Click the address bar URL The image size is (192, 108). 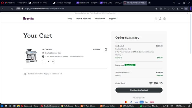[44, 9]
